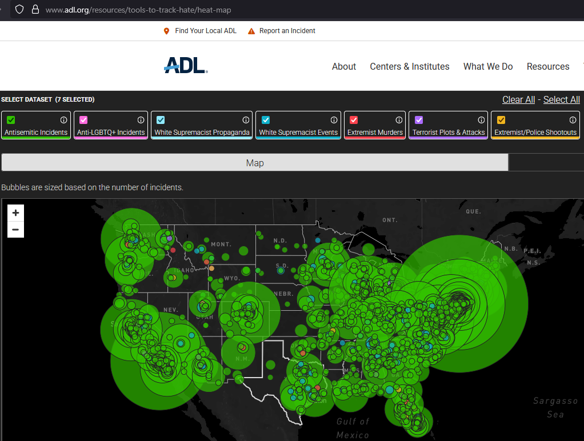Open info icon for White Supremacist Propaganda
Screen dimensions: 584x441
246,120
